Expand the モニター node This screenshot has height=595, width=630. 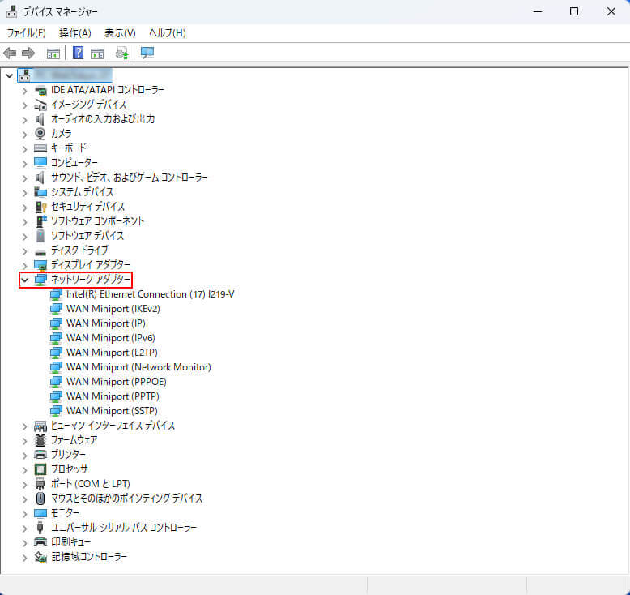pyautogui.click(x=25, y=513)
